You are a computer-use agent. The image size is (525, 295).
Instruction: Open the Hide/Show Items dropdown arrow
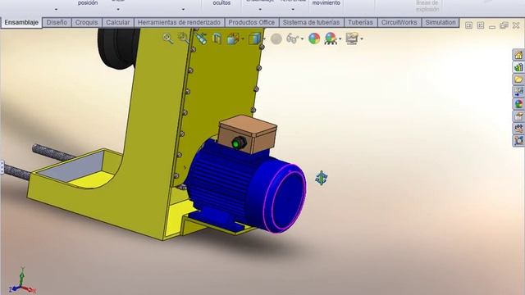click(302, 39)
